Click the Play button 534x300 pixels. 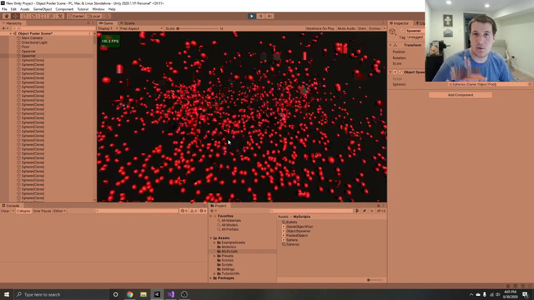252,16
